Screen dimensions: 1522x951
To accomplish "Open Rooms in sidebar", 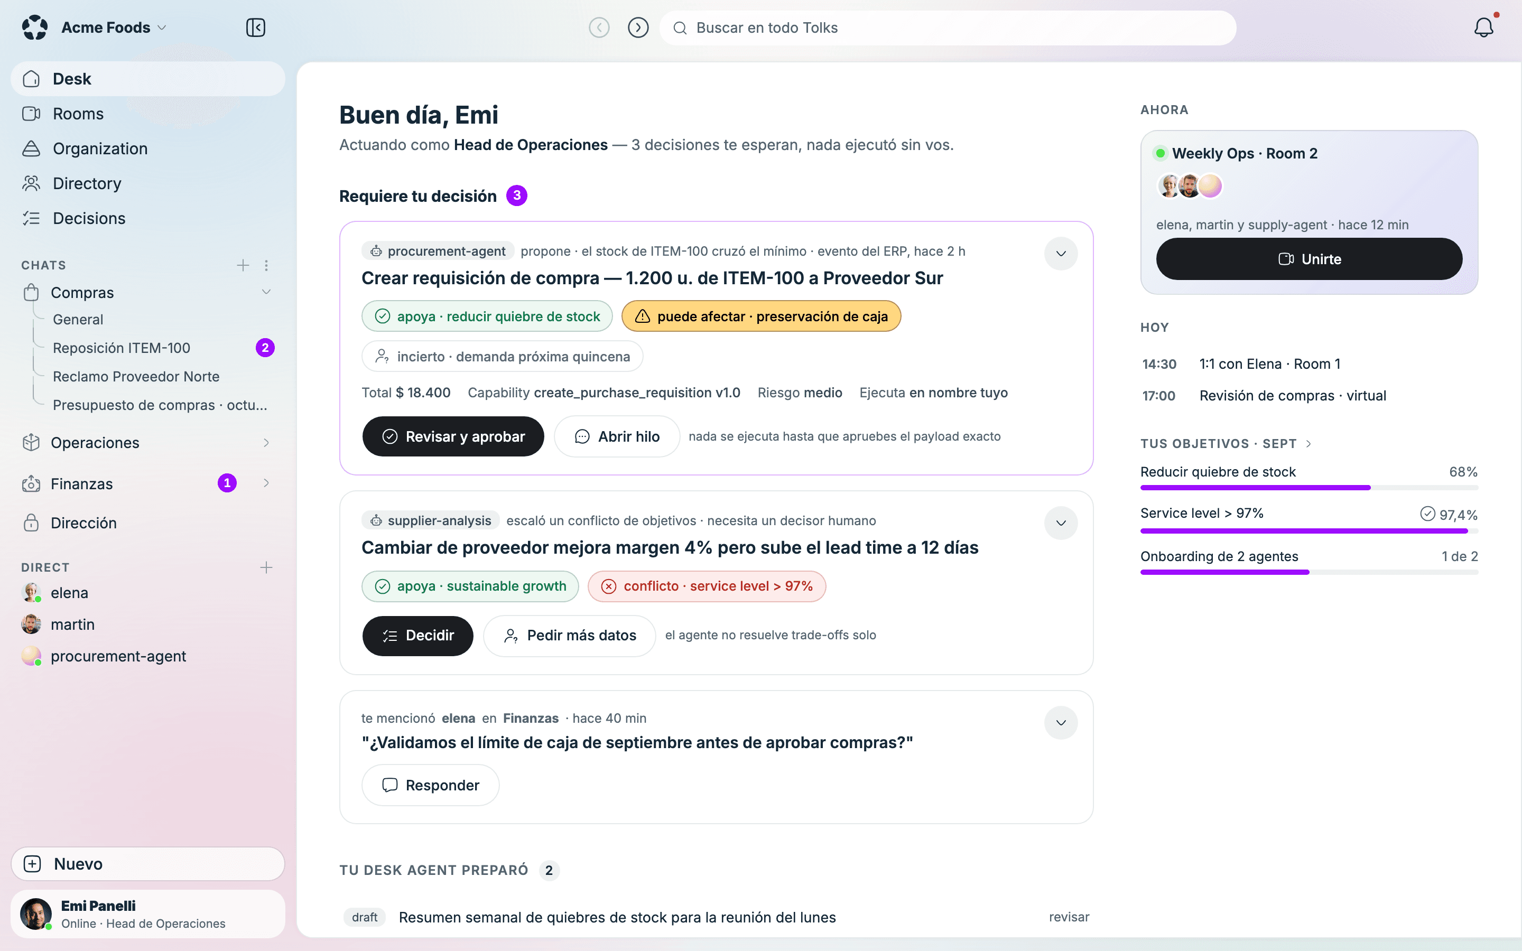I will (148, 114).
